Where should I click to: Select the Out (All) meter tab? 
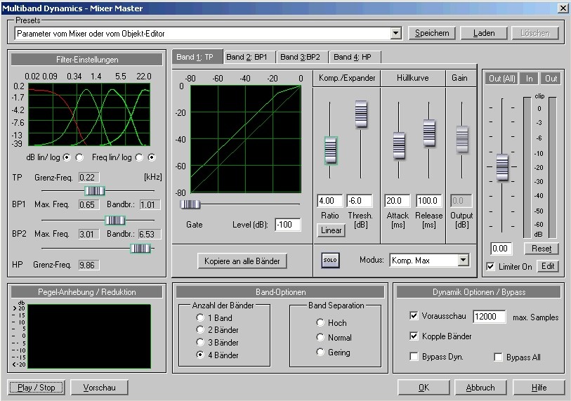501,79
